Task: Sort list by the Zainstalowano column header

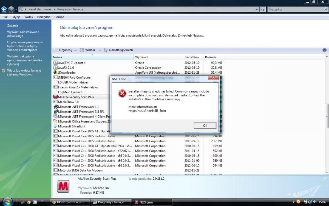Action: (193, 57)
